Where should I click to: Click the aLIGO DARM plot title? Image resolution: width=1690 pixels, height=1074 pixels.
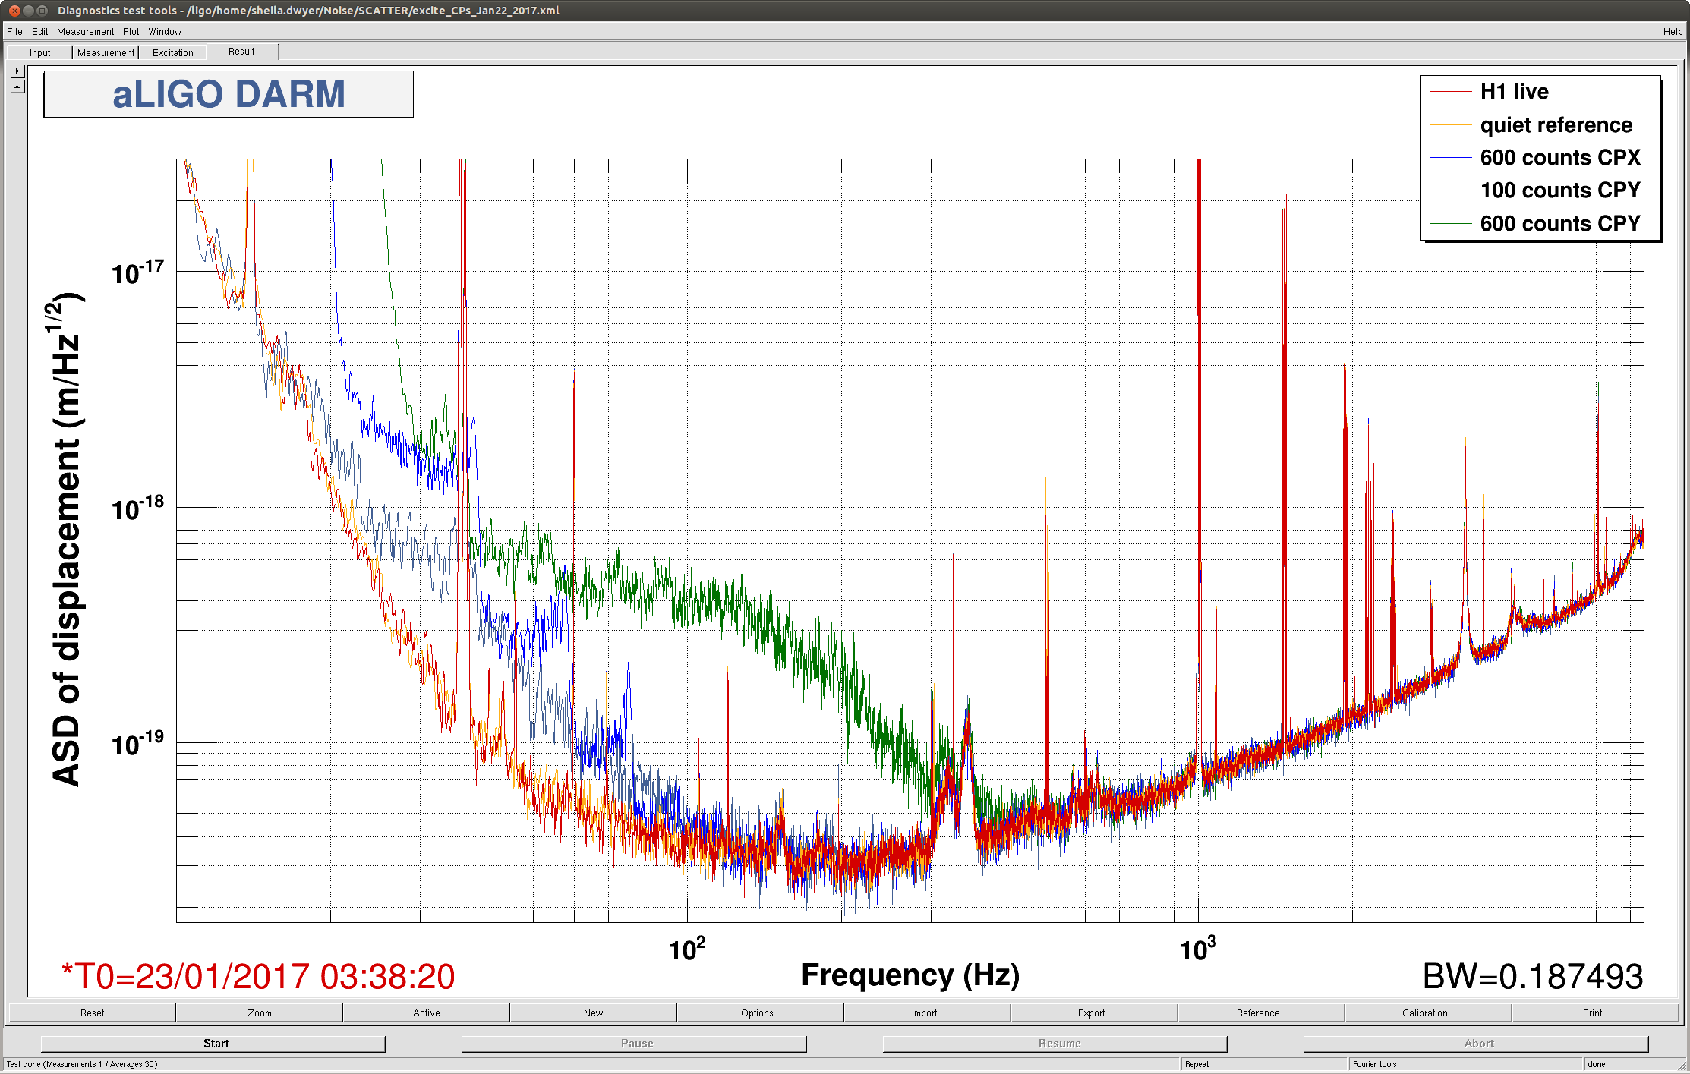click(229, 95)
